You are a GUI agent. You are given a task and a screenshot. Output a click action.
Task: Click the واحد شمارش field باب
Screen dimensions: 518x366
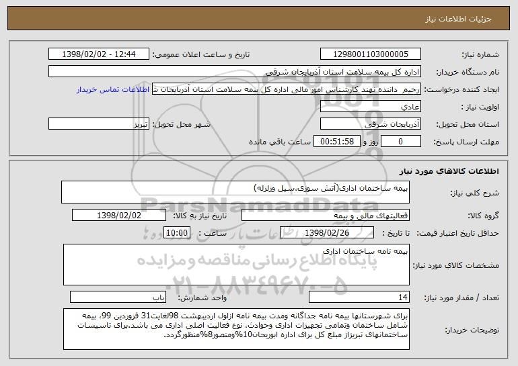118,297
